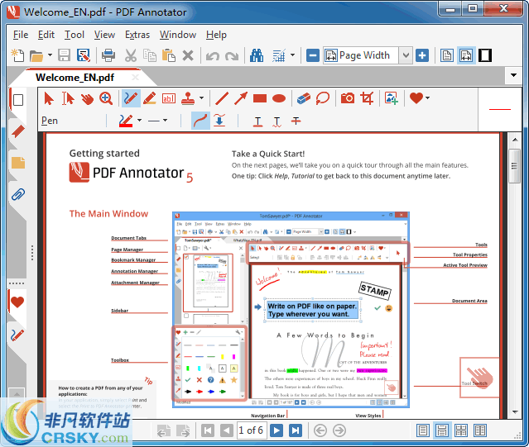Toggle fit page width view
This screenshot has width=529, height=447.
466,55
